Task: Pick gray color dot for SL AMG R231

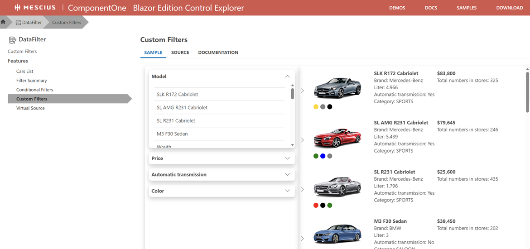Action: coord(330,156)
